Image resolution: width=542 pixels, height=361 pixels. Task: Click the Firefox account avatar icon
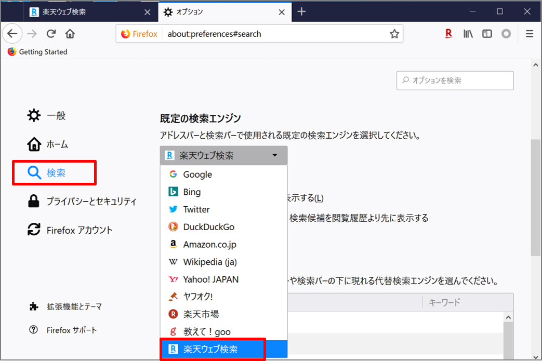[x=506, y=34]
